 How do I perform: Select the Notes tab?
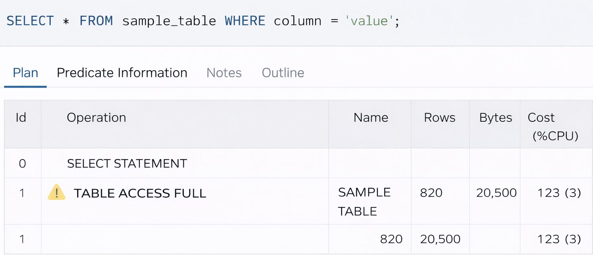click(x=224, y=73)
